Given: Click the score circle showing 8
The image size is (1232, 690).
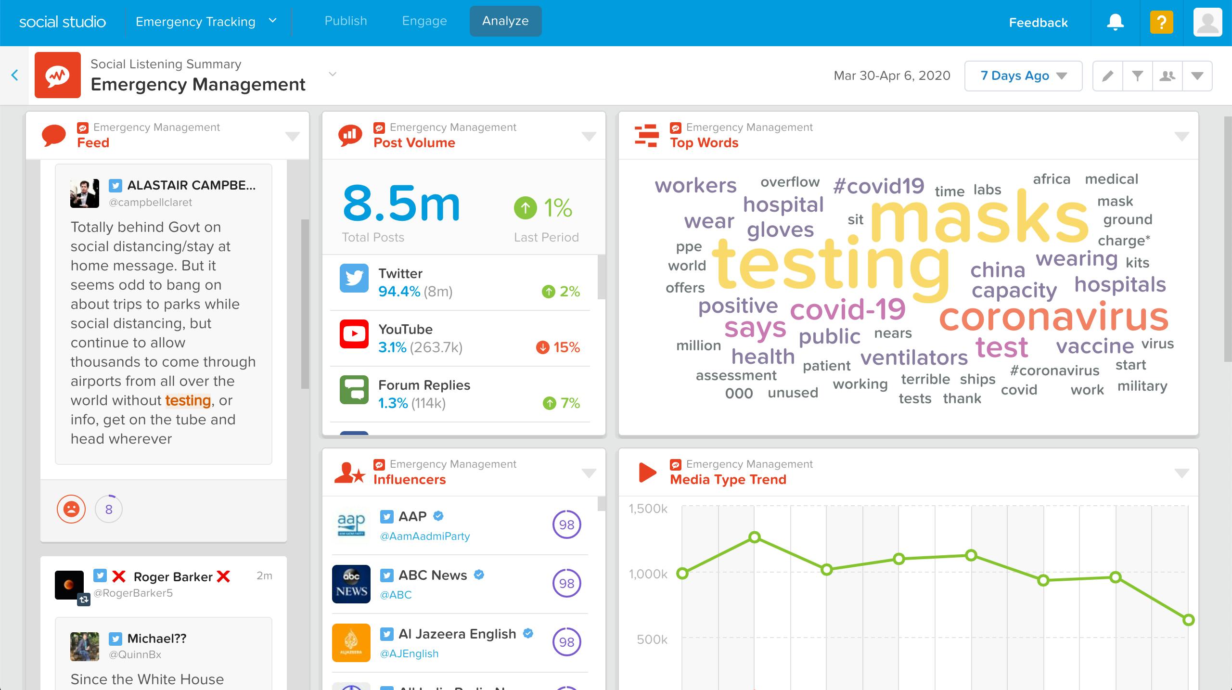Looking at the screenshot, I should pos(109,509).
